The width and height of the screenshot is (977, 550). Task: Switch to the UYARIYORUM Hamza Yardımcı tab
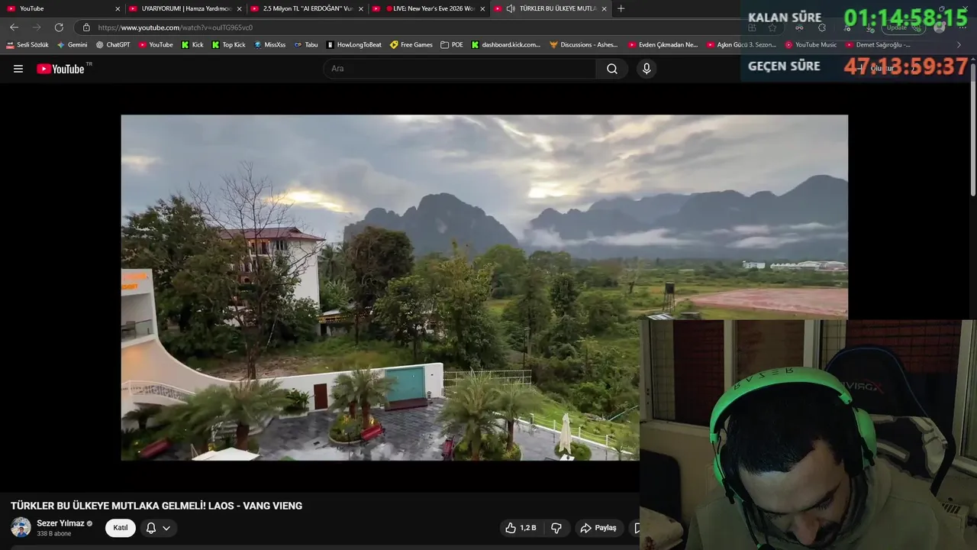183,8
